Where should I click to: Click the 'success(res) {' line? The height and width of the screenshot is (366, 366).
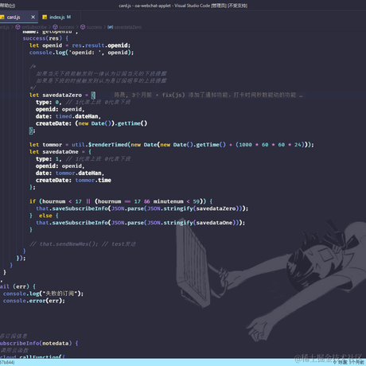45,38
